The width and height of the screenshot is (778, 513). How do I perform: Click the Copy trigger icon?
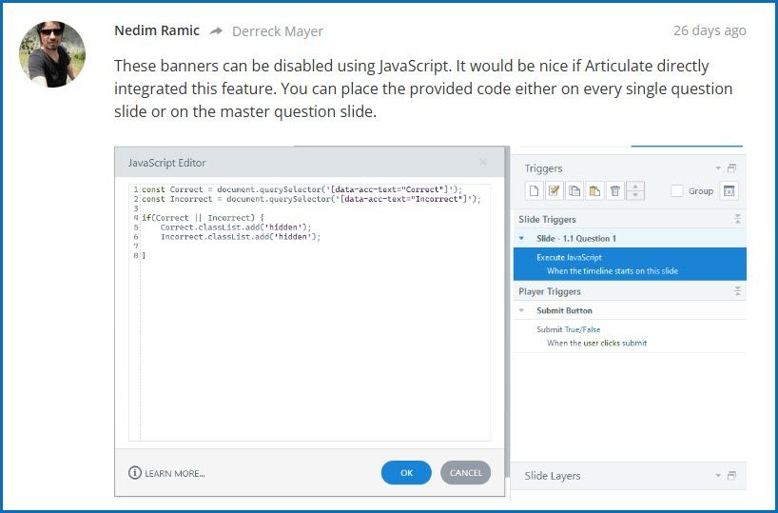tap(574, 191)
